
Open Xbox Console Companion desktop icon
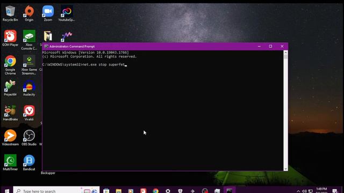coord(29,40)
